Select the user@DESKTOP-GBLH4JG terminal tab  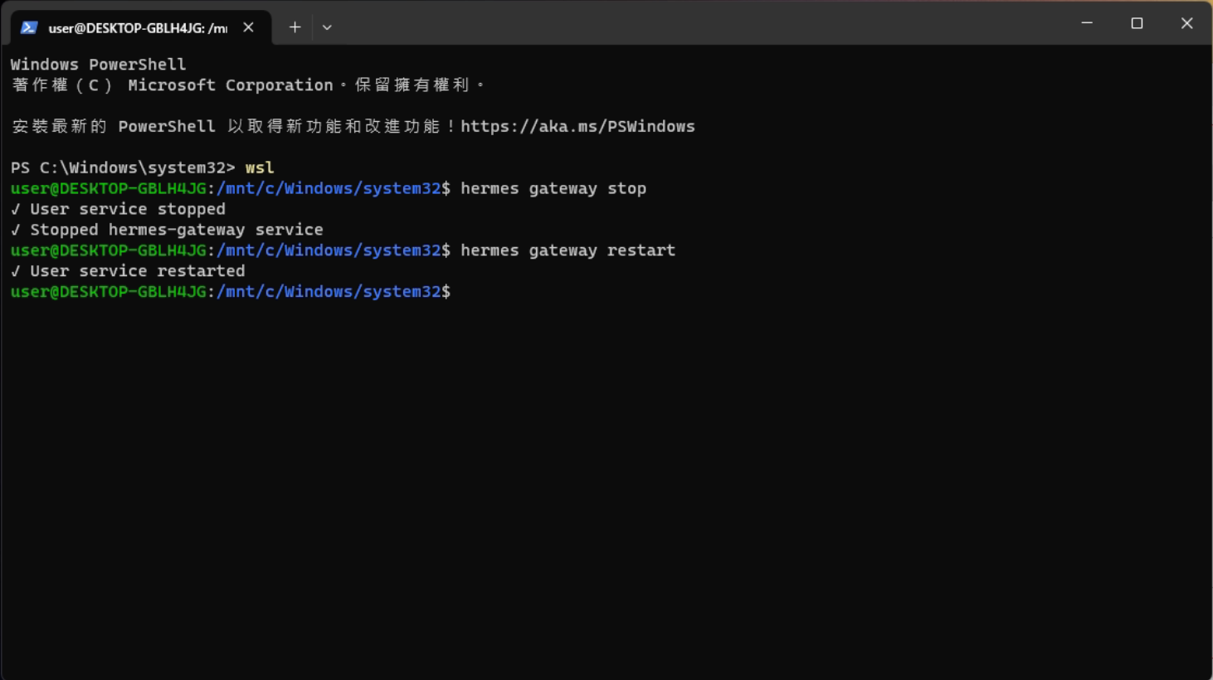tap(139, 27)
